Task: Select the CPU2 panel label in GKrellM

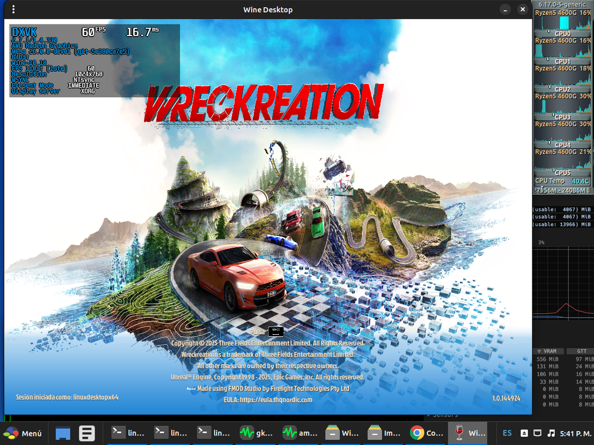Action: pyautogui.click(x=563, y=90)
